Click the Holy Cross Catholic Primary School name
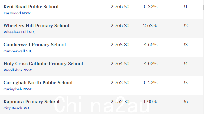The width and height of the screenshot is (204, 114). [43, 64]
